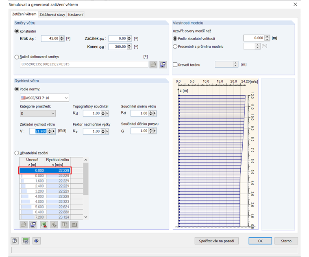Open arrow menu next to Ke field

(x=107, y=131)
